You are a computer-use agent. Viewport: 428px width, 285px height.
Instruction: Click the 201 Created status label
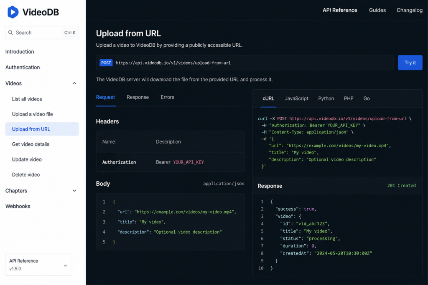(x=402, y=186)
